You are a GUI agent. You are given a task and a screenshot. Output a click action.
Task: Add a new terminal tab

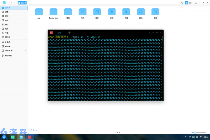click(69, 33)
